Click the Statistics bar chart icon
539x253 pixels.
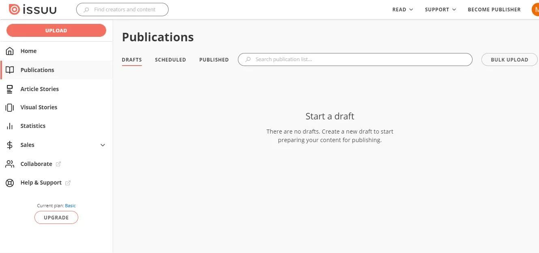point(10,126)
